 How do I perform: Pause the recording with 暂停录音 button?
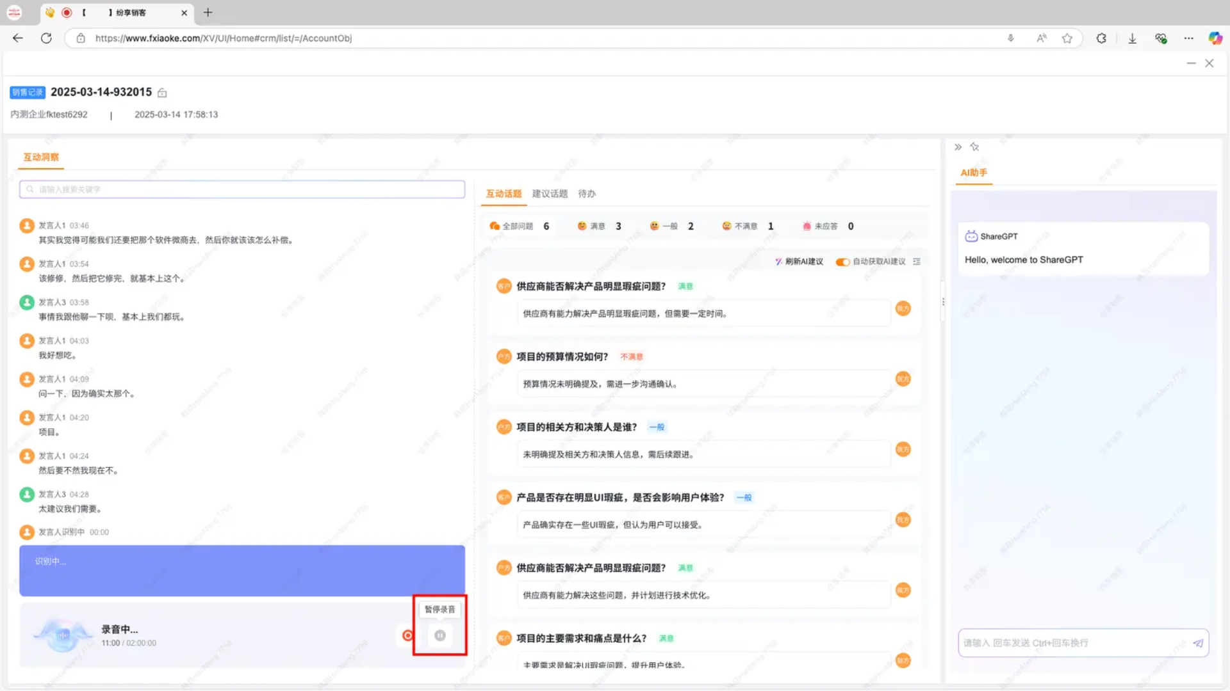tap(440, 635)
